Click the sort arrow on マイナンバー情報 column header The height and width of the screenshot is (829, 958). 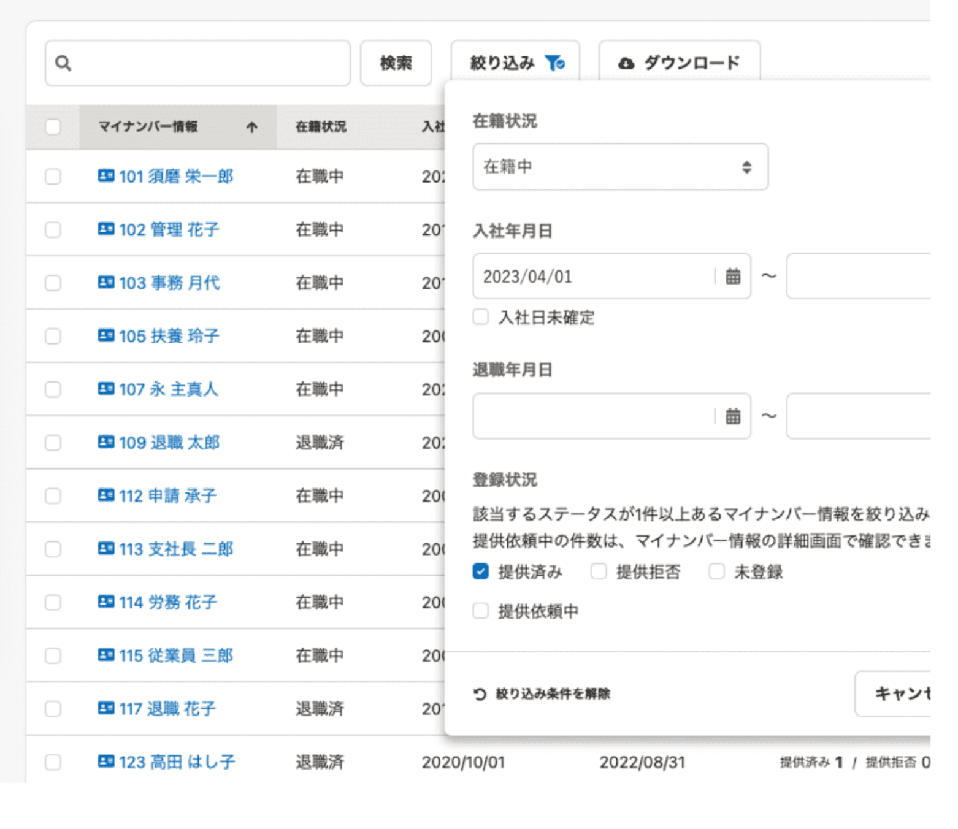point(252,128)
